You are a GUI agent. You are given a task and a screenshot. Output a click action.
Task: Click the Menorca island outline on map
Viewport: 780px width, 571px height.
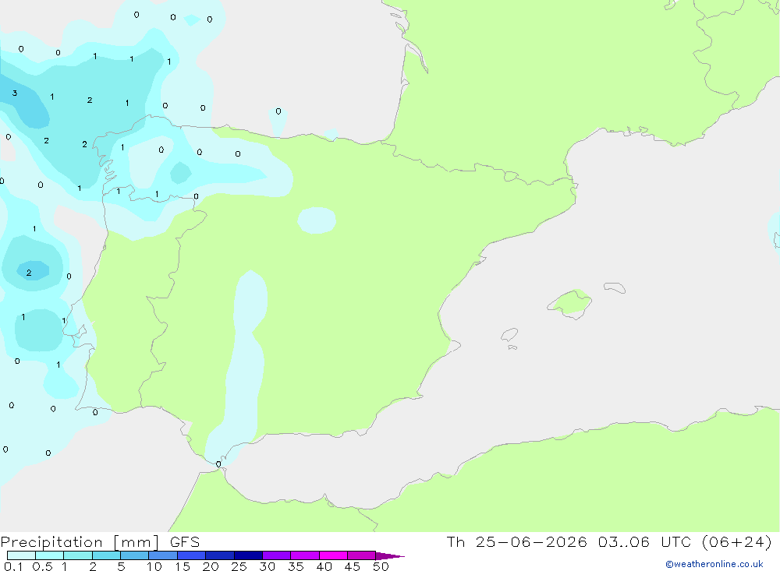click(615, 287)
